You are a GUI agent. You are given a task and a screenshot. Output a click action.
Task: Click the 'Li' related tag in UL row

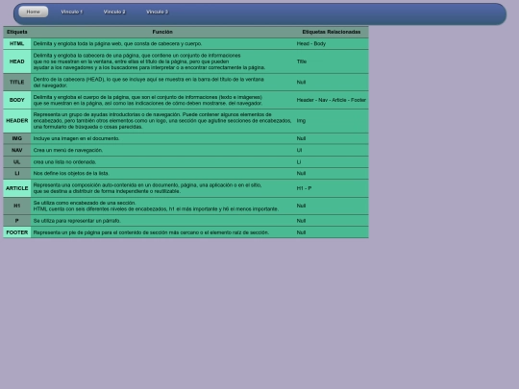(x=299, y=162)
